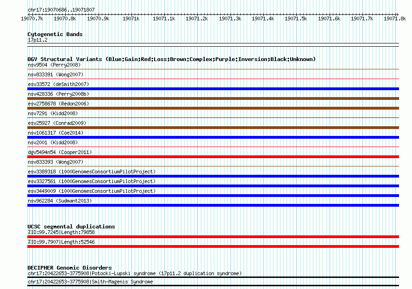Select variant nsv2001 (Kidd2008)
Image resolution: width=412 pixels, height=289 pixels.
53,142
